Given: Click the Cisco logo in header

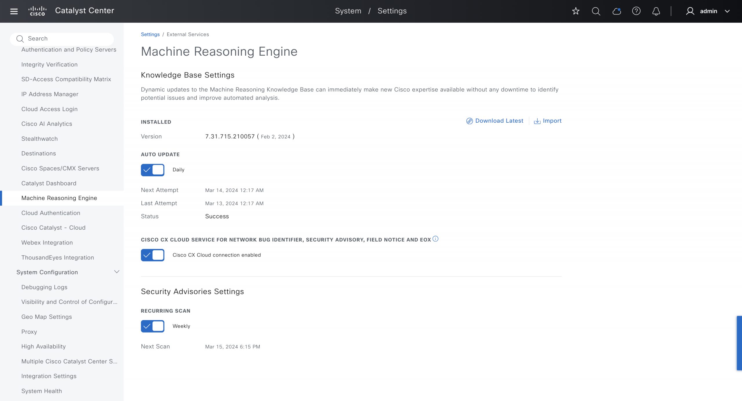Looking at the screenshot, I should (x=37, y=11).
